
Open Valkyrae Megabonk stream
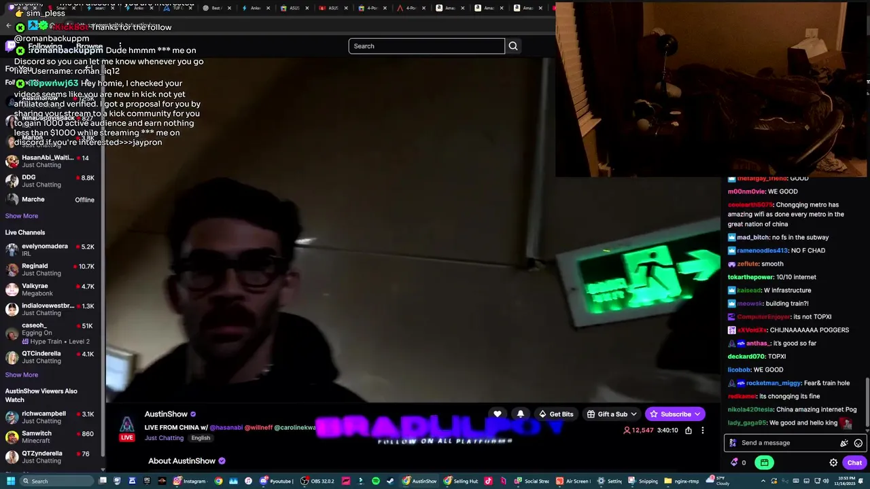pyautogui.click(x=52, y=289)
